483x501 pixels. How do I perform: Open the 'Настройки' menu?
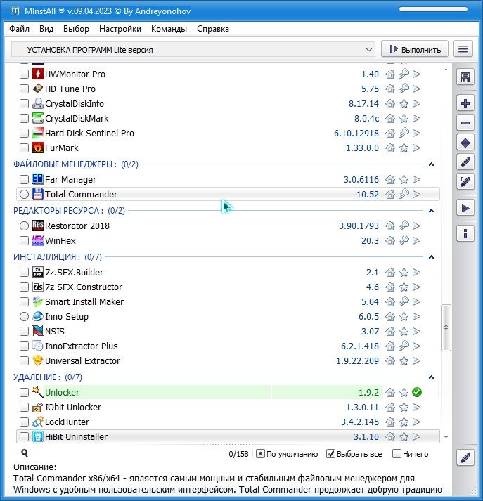click(120, 29)
